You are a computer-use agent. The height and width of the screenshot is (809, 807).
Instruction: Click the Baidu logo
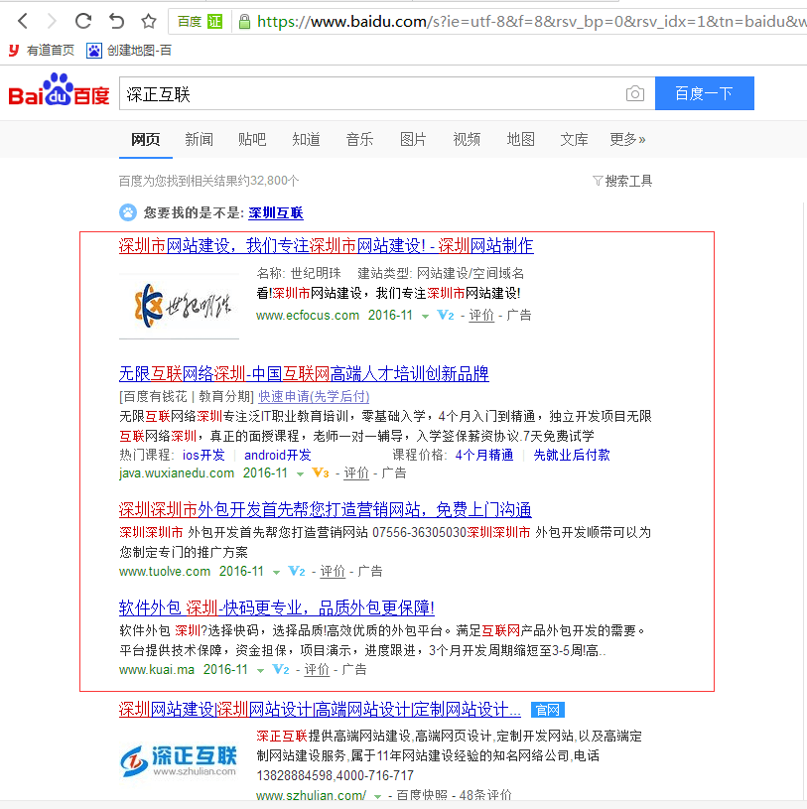[x=59, y=90]
